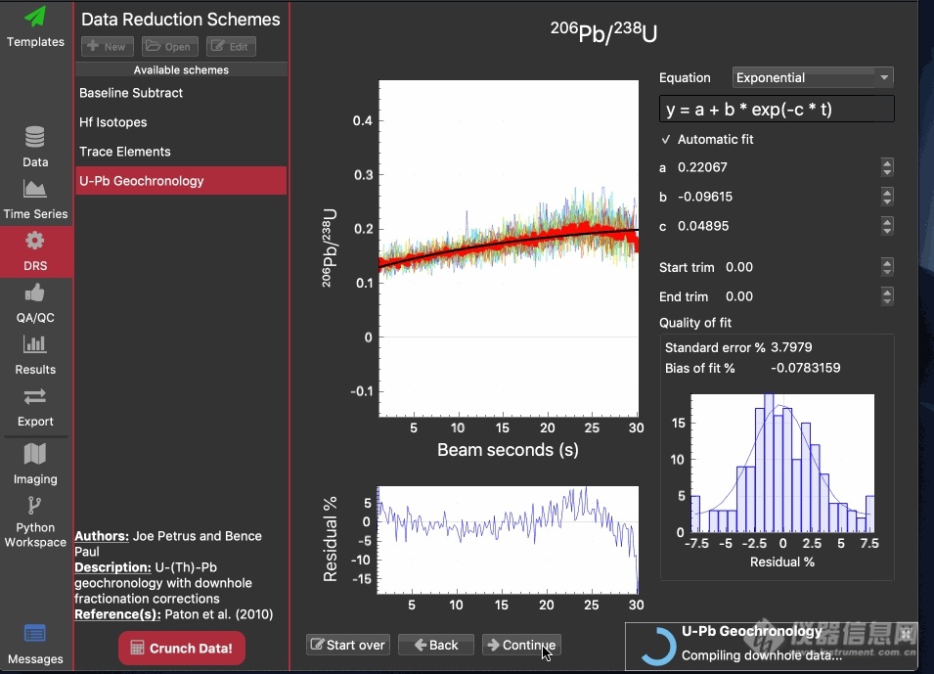Open the Results bar chart icon

click(35, 344)
